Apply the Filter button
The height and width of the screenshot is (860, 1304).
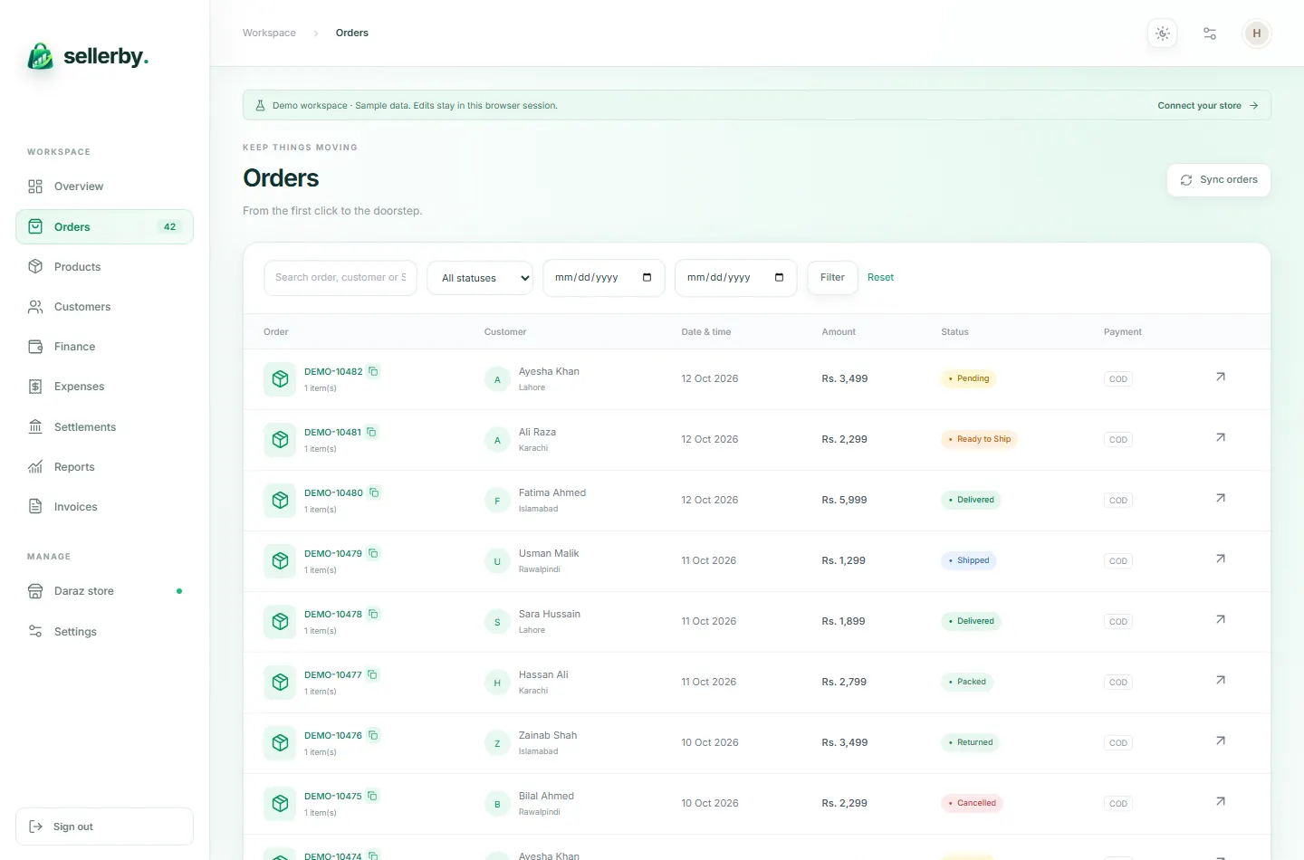coord(832,278)
